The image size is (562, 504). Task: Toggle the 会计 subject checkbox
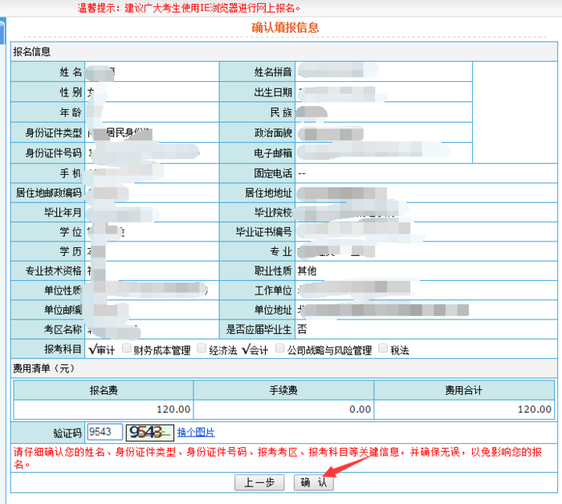pos(246,350)
